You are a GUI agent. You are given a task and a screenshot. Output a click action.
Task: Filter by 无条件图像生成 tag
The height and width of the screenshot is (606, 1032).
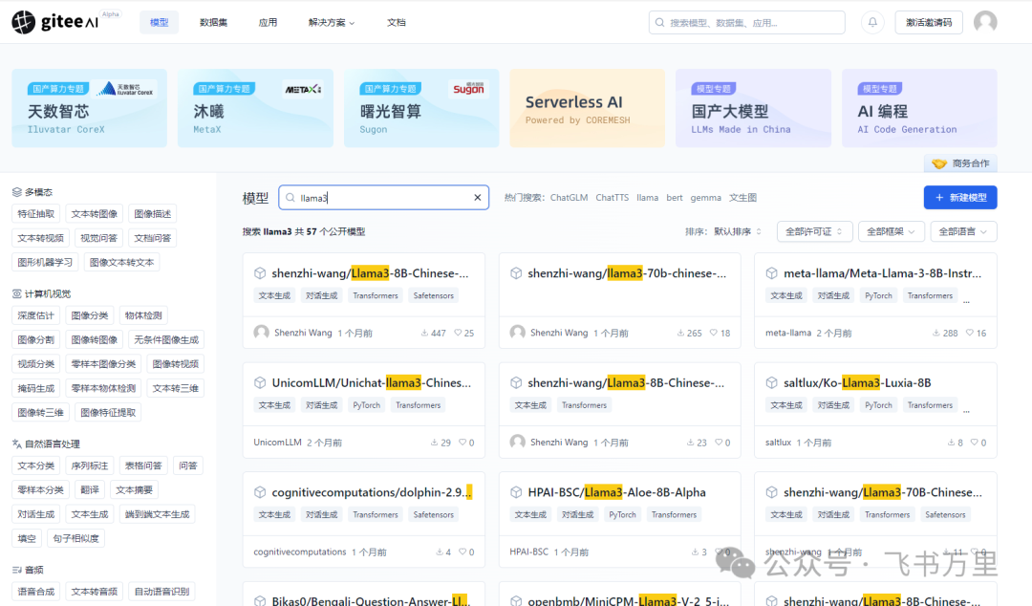[x=166, y=340]
